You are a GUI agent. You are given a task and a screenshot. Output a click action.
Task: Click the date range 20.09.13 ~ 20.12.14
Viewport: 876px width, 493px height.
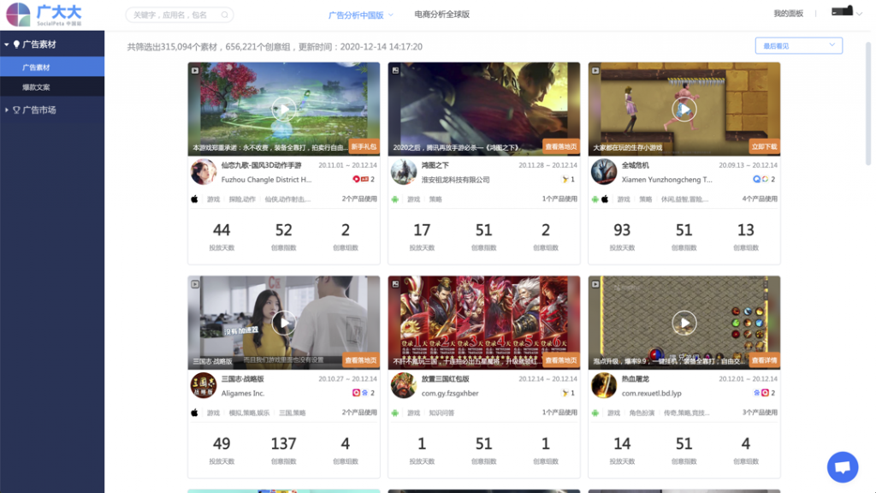point(748,165)
